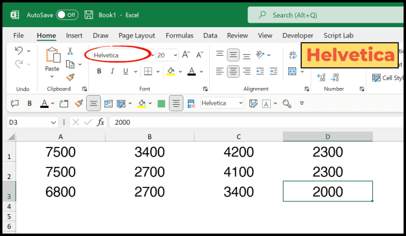Open the Undo history dropdown arrow

click(28, 50)
